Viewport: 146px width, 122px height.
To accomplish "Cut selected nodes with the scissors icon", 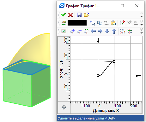I will coord(106,23).
